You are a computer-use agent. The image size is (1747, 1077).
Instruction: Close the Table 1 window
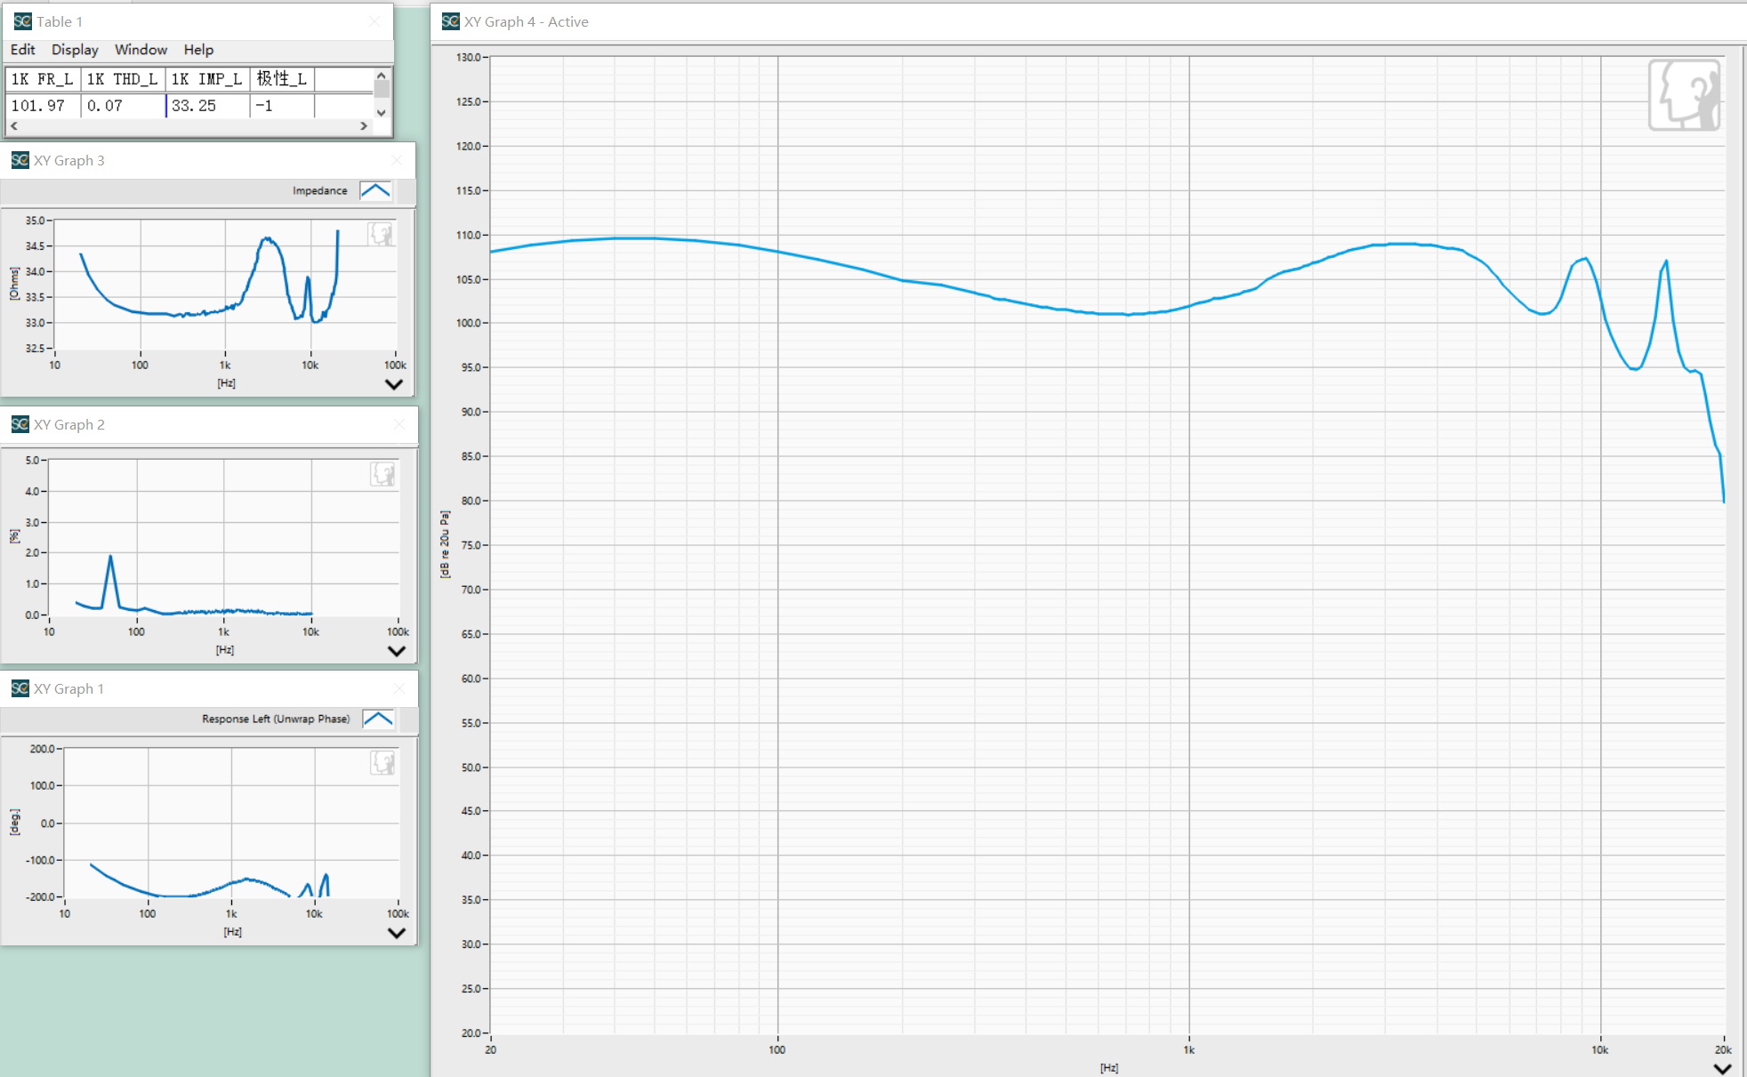pyautogui.click(x=374, y=21)
